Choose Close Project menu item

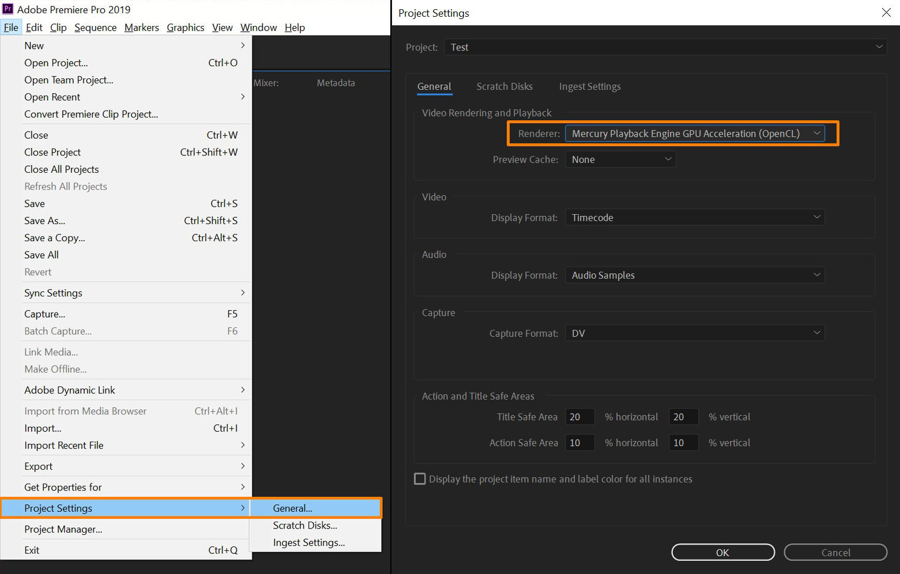coord(126,152)
